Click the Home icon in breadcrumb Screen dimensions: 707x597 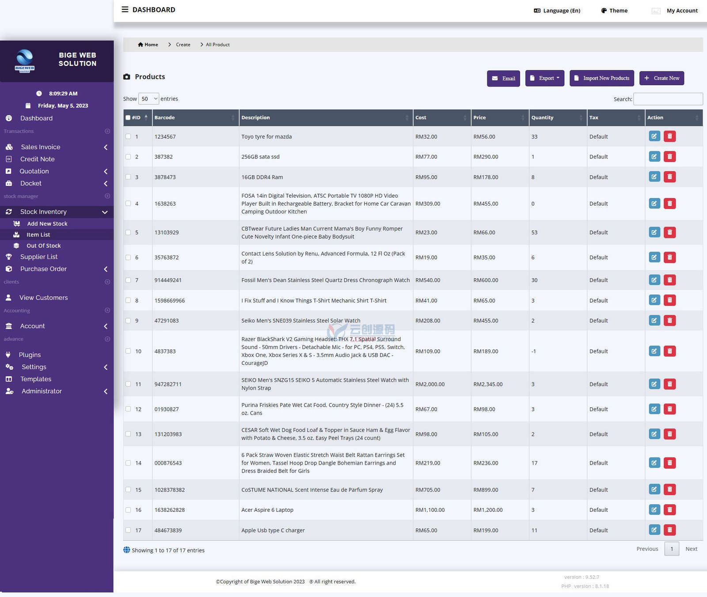pyautogui.click(x=141, y=45)
